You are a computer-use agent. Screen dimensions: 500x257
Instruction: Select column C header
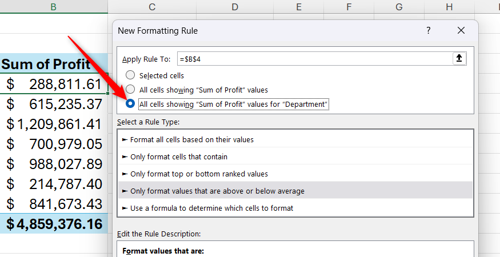(152, 7)
